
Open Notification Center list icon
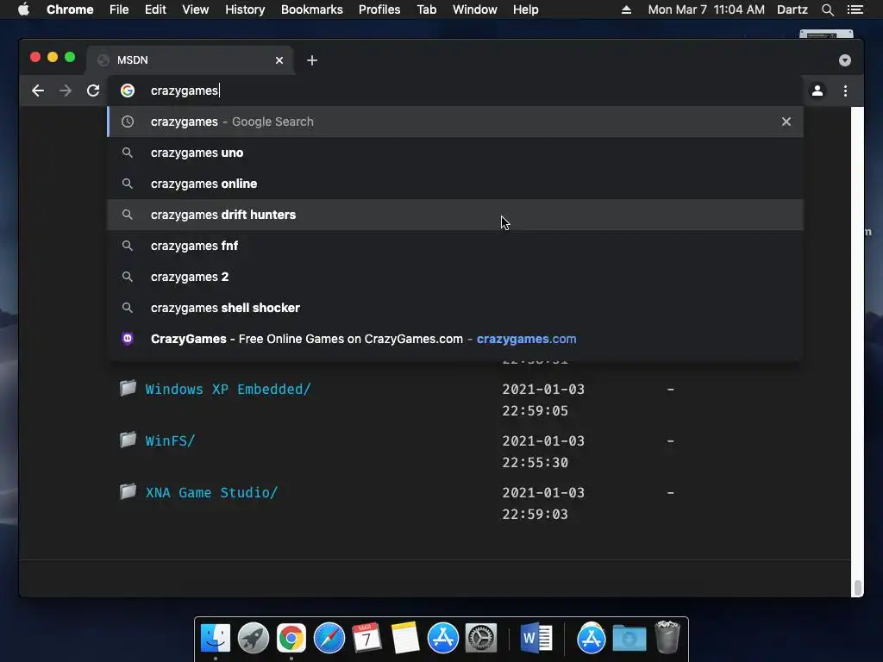click(x=855, y=9)
